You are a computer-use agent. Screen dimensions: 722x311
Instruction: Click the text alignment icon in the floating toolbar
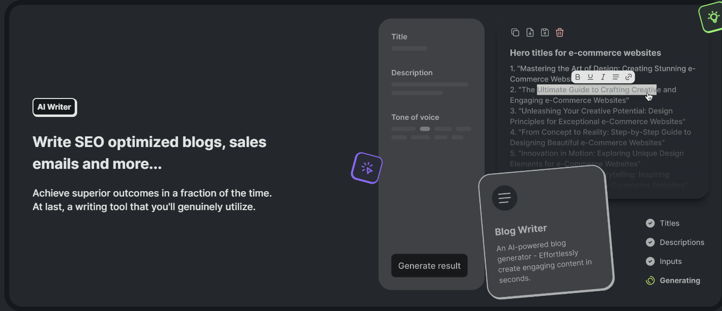[x=616, y=77]
